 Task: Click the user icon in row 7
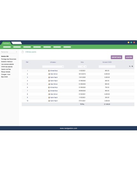point(49,91)
